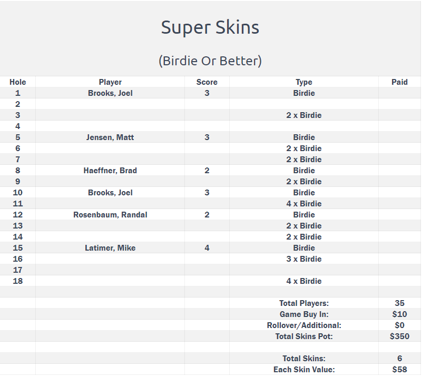Click the Rollover/Additional label
The width and height of the screenshot is (422, 377).
[x=304, y=325]
